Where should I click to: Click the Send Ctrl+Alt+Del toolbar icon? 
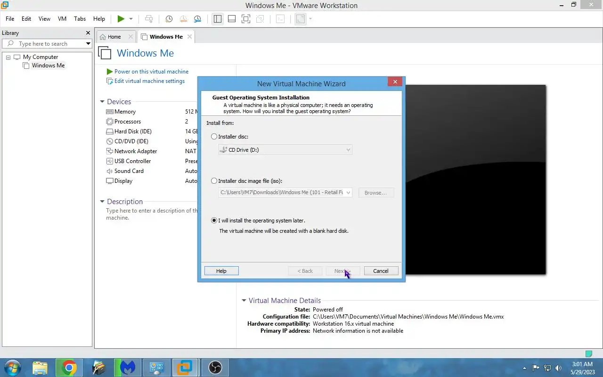pos(149,19)
